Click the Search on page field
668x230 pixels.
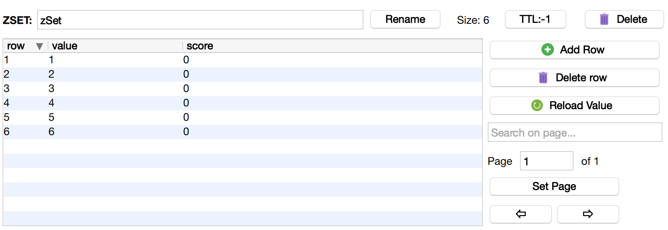(x=575, y=133)
